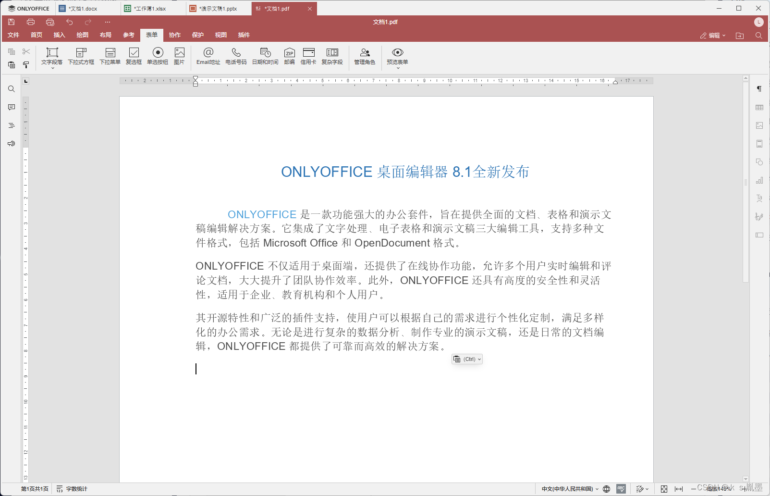Toggle spell checking in status bar
This screenshot has height=496, width=770.
(x=621, y=489)
